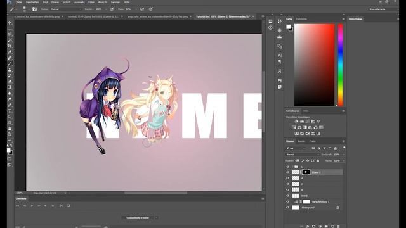Click the Add layer mask icon
The image size is (406, 228).
[314, 226]
